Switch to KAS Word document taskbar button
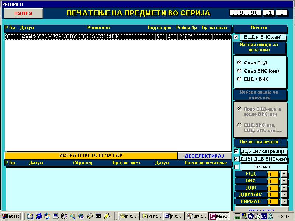This screenshot has height=221, width=295. 173,216
